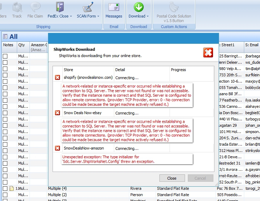Select the SnowDealsNow-amazon store row
The image size is (260, 201).
click(x=133, y=148)
